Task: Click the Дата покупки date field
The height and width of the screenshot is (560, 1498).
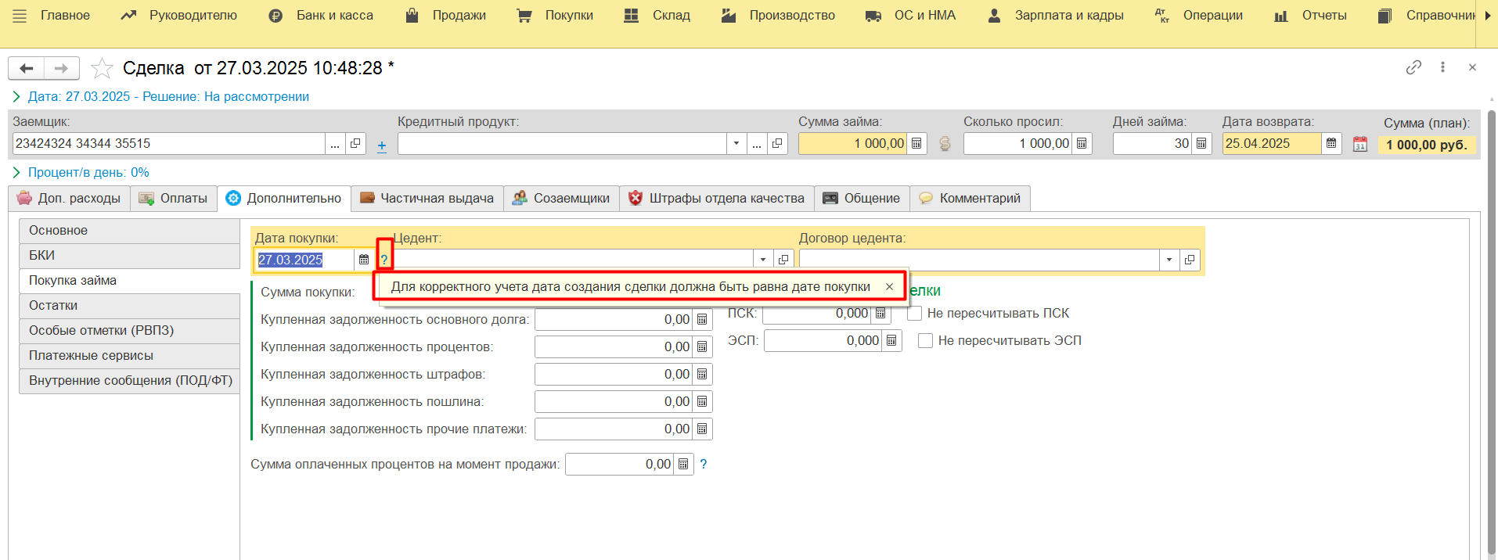Action: pyautogui.click(x=304, y=260)
